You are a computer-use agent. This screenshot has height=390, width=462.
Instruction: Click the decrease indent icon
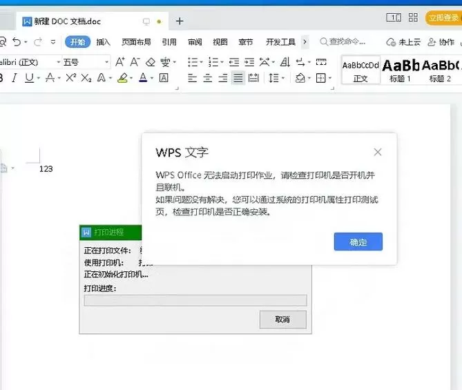point(234,62)
